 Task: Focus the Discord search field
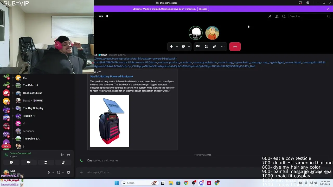310,16
